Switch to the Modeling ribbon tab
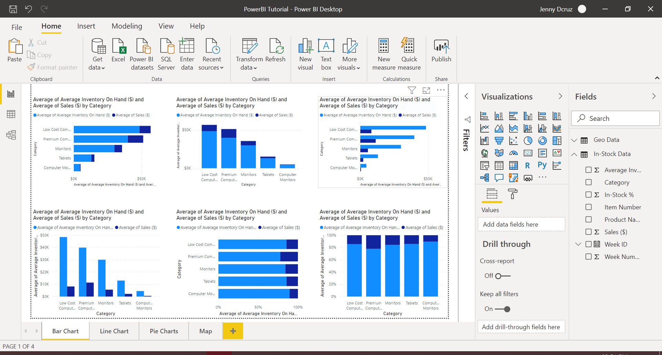This screenshot has width=662, height=355. coord(127,26)
